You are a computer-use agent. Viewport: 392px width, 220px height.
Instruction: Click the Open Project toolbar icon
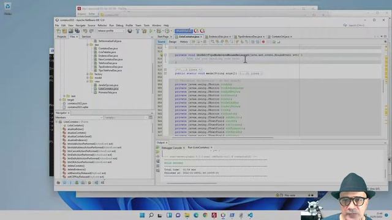(x=71, y=31)
